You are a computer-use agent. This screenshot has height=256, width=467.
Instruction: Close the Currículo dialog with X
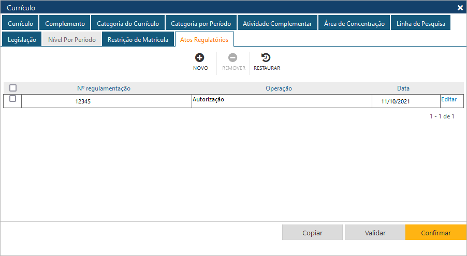[x=460, y=8]
